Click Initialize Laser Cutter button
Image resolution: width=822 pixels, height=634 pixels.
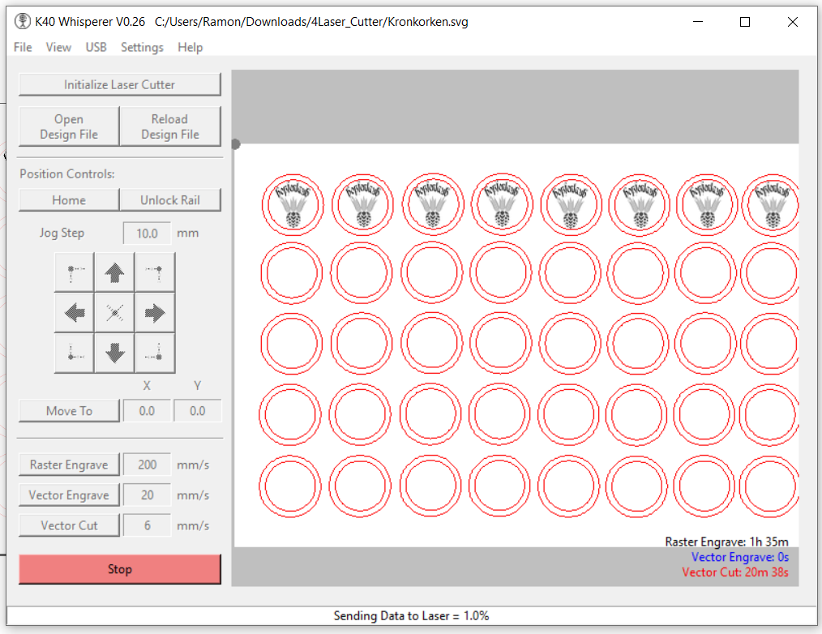[x=120, y=84]
